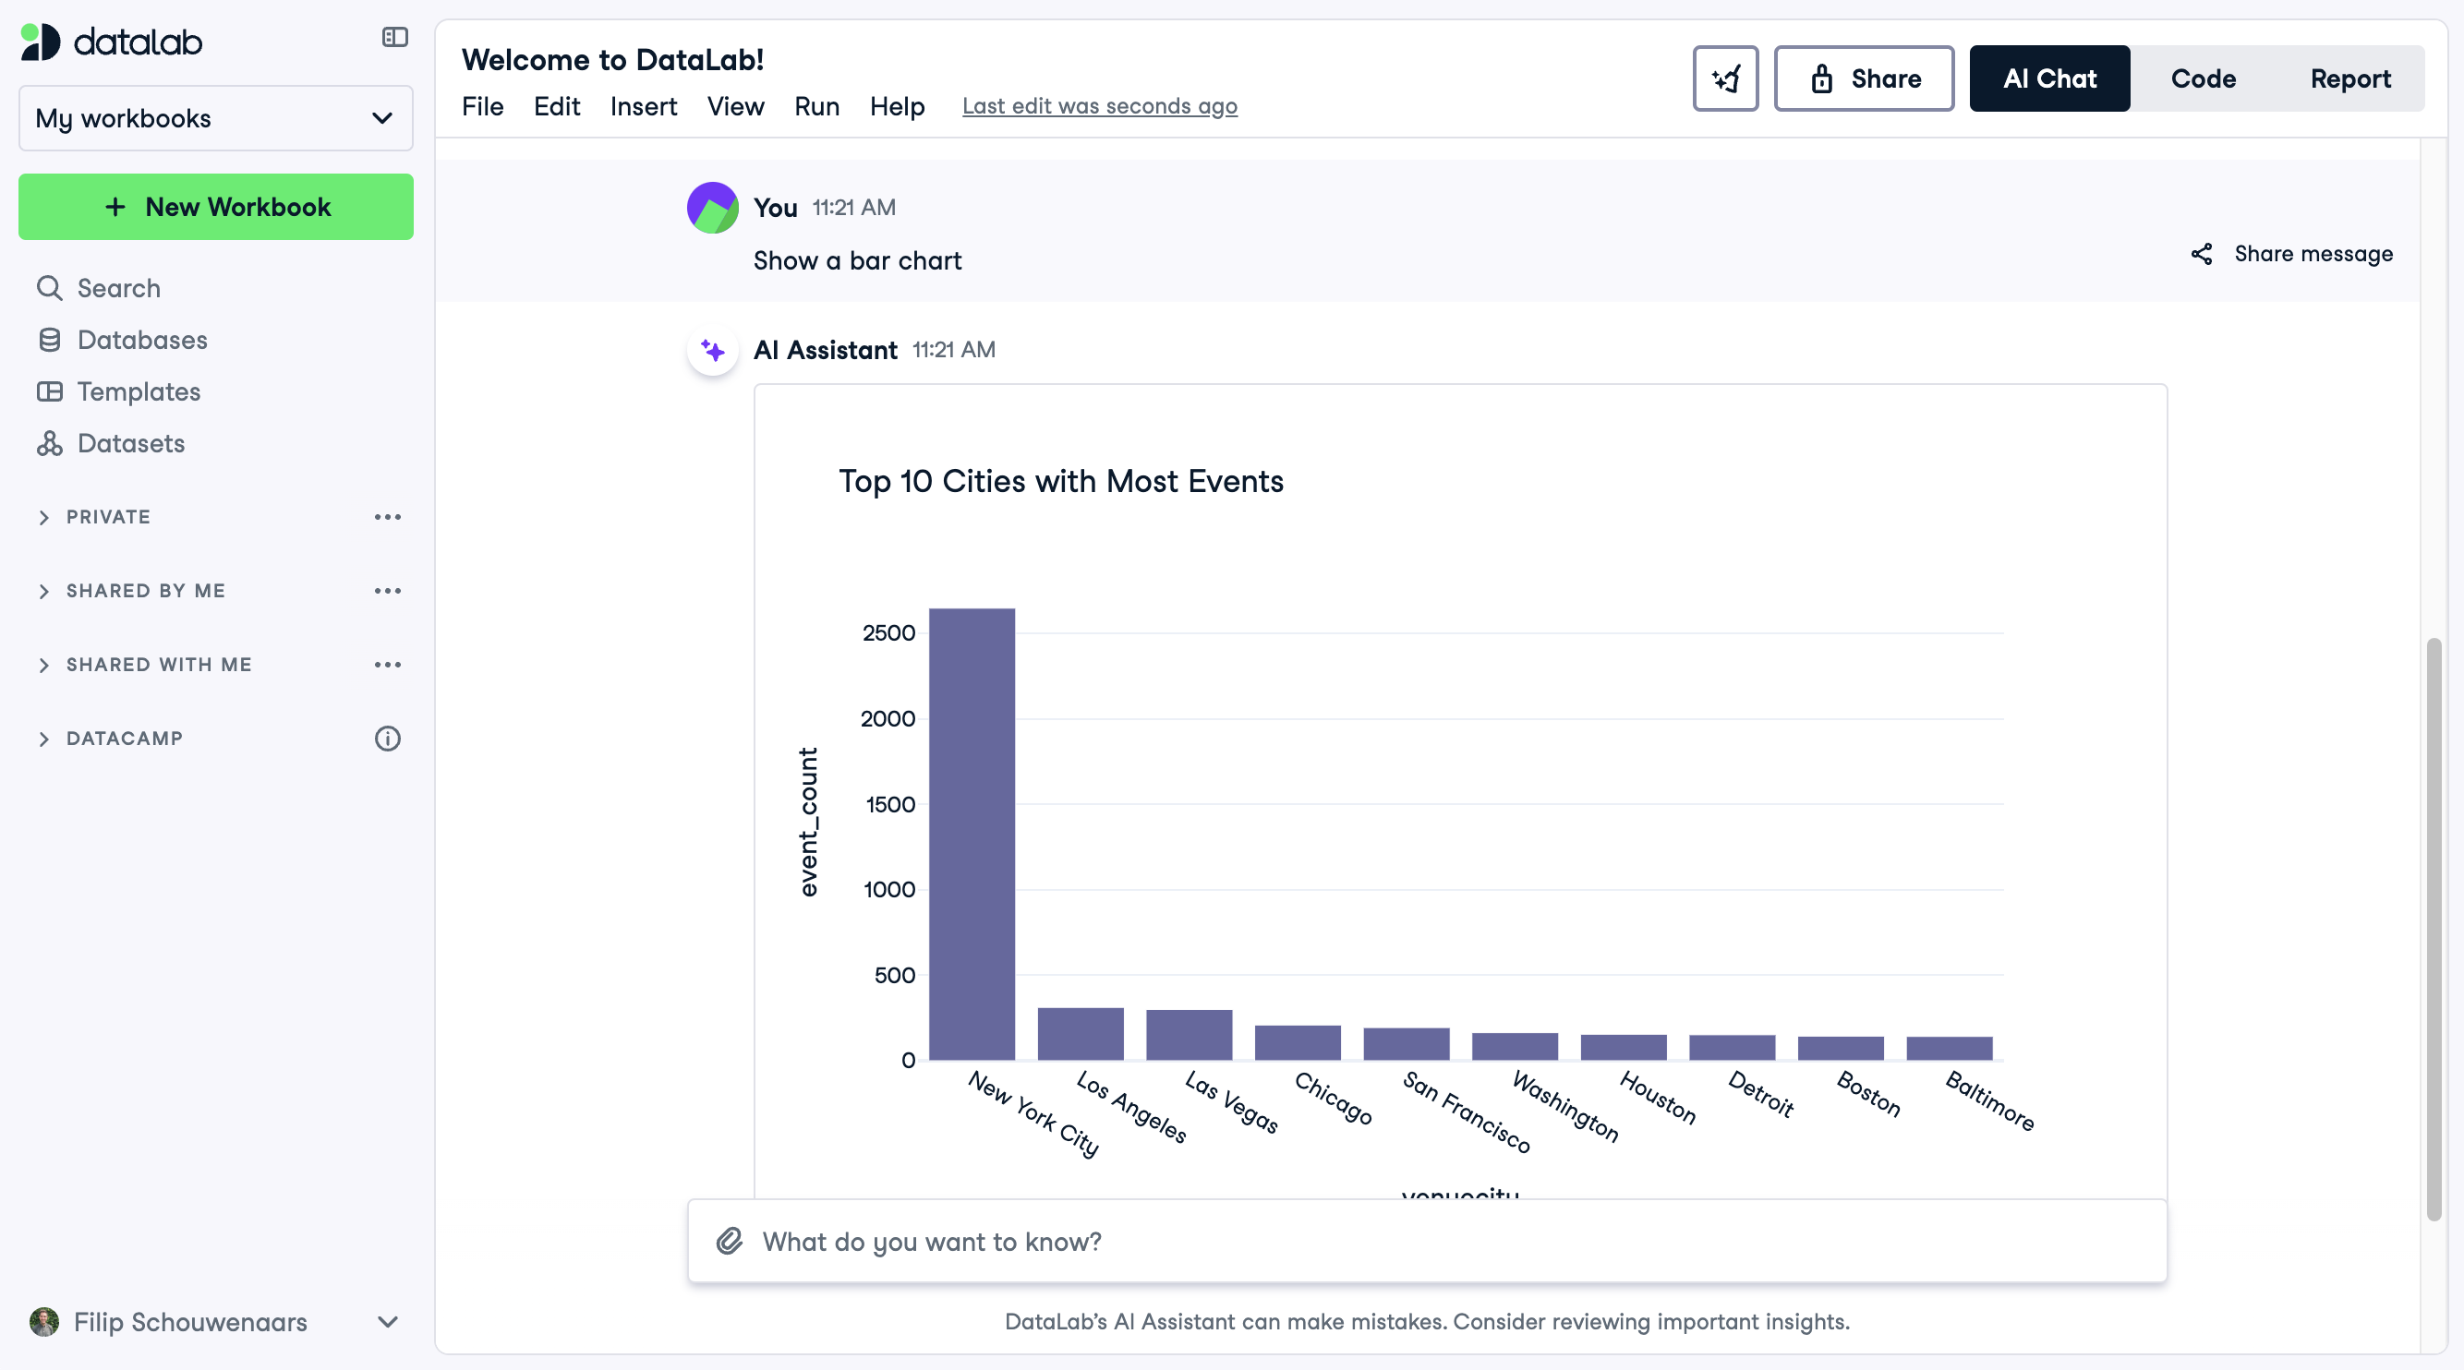Collapse the sidebar panel icon
The width and height of the screenshot is (2464, 1370).
[x=394, y=37]
